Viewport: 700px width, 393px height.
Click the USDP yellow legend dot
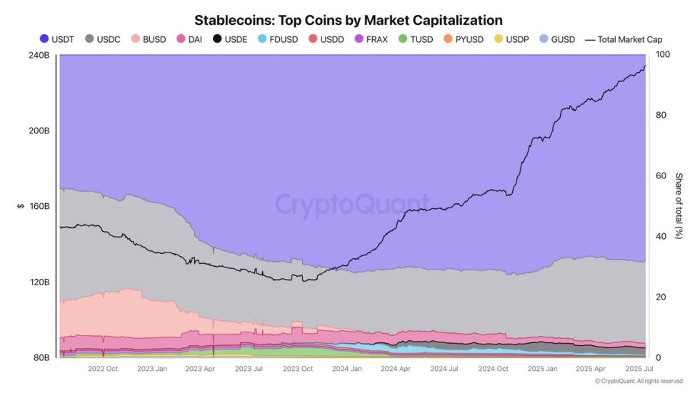pos(498,39)
